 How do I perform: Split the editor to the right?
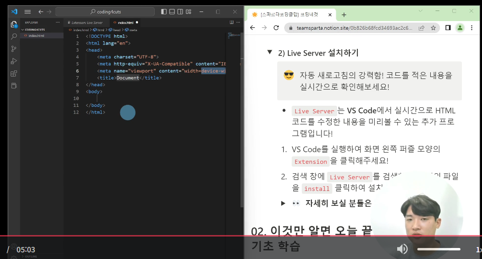pyautogui.click(x=231, y=22)
